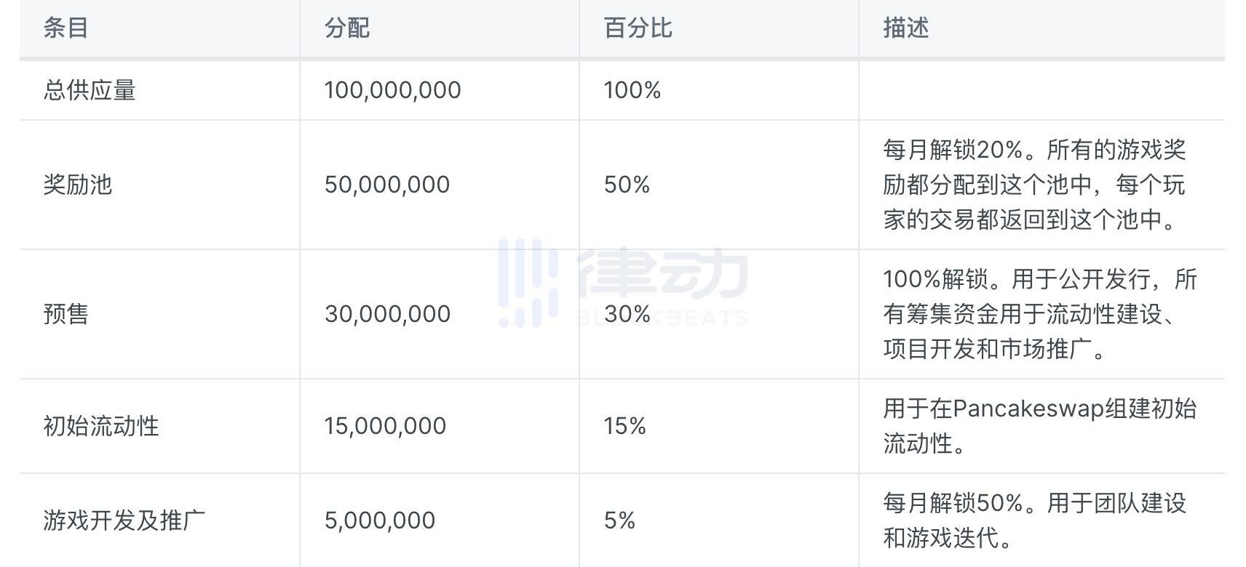
Task: Select the 奖励池 row label
Action: pos(78,185)
